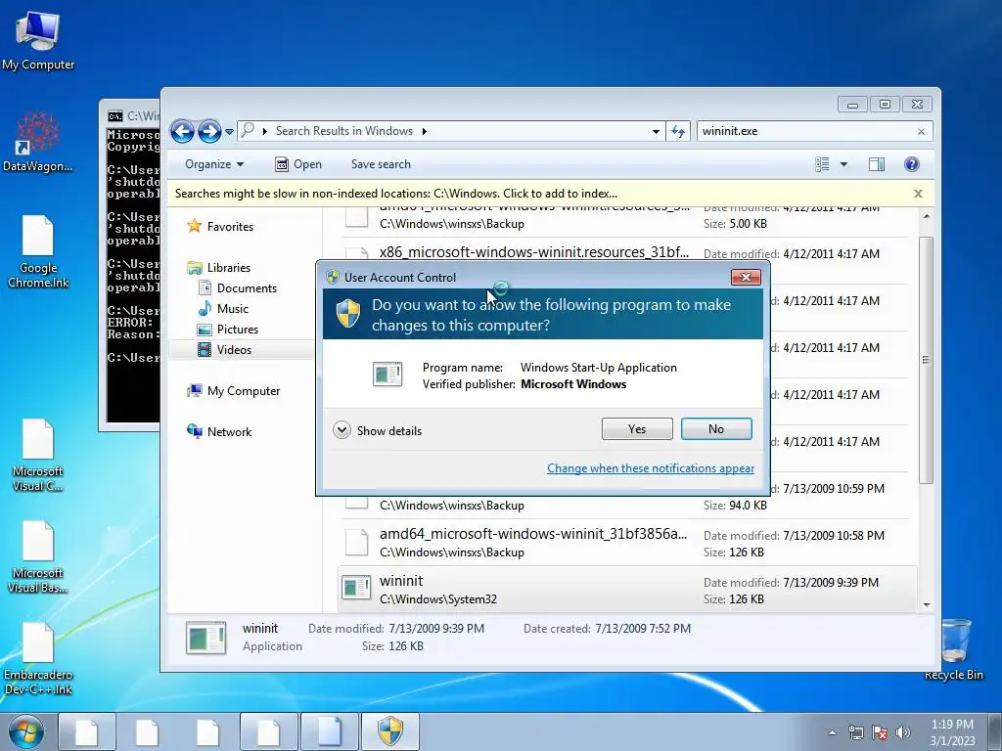This screenshot has width=1002, height=751.
Task: Expand Show details chevron in UAC dialog
Action: (342, 430)
